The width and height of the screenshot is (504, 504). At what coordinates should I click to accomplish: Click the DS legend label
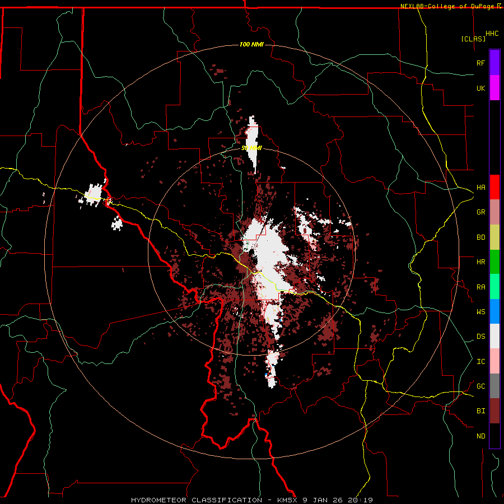tap(480, 337)
